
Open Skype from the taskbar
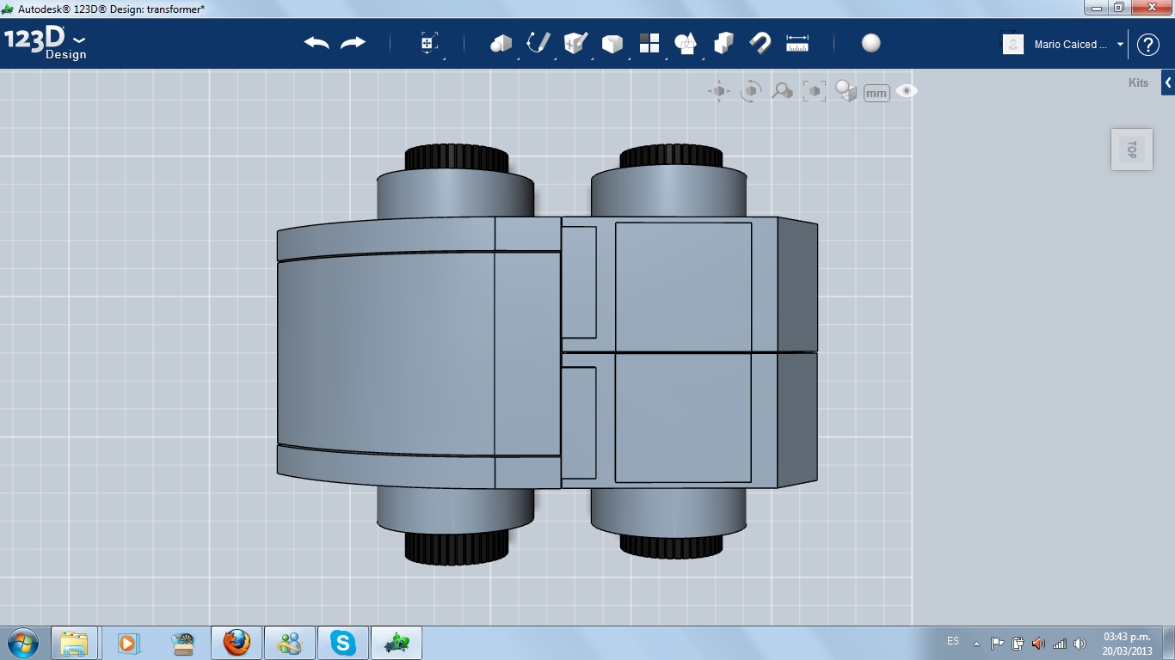point(343,643)
